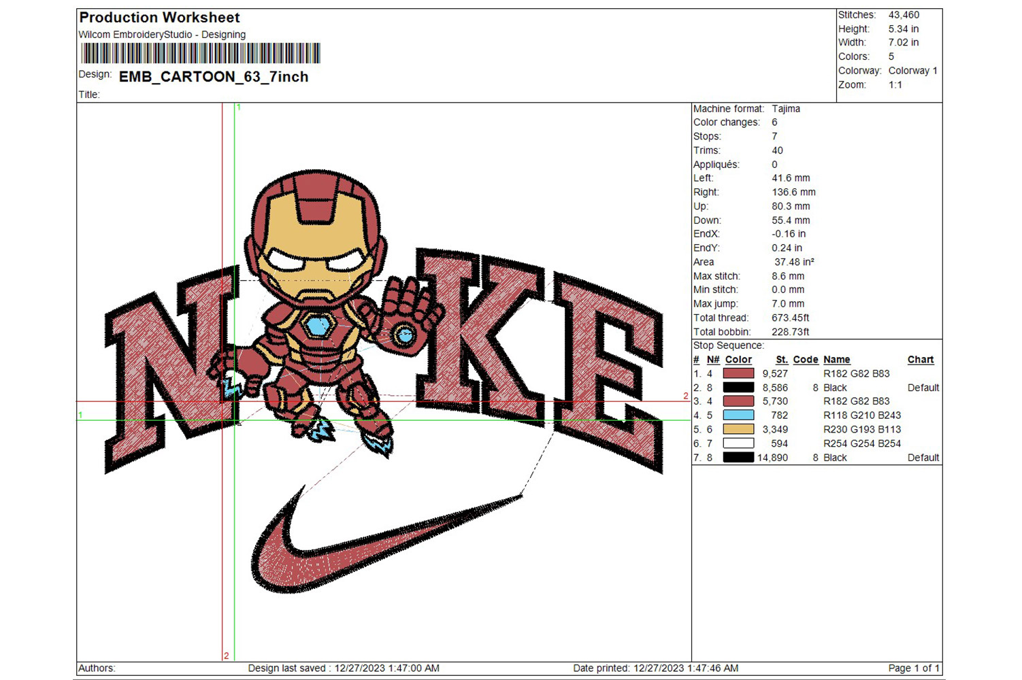The width and height of the screenshot is (1022, 680).
Task: Click the Code column header
Action: point(805,360)
